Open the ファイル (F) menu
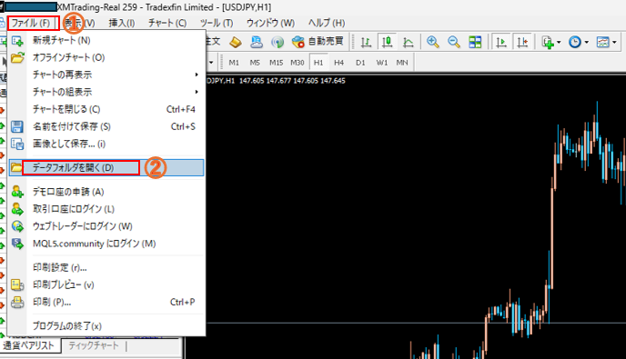Image resolution: width=626 pixels, height=359 pixels. tap(31, 23)
